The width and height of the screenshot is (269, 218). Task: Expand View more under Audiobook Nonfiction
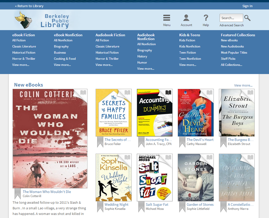pos(146,68)
